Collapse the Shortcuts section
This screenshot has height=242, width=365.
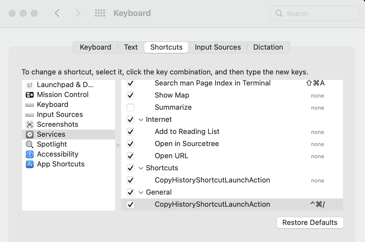tap(141, 168)
